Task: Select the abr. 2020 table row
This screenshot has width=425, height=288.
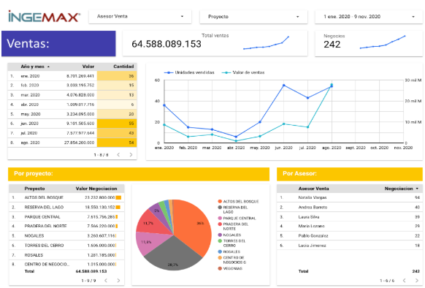Action: 72,105
